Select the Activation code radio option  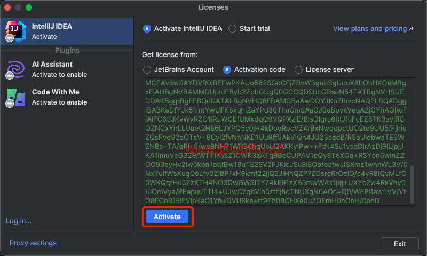click(227, 70)
